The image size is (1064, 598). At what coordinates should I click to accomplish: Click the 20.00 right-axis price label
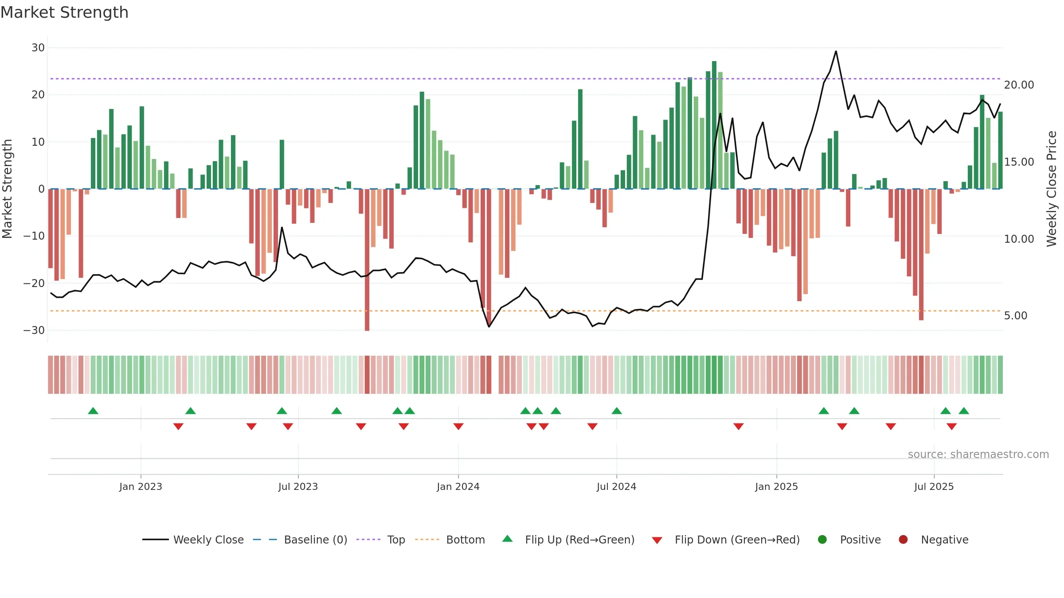pos(1019,85)
